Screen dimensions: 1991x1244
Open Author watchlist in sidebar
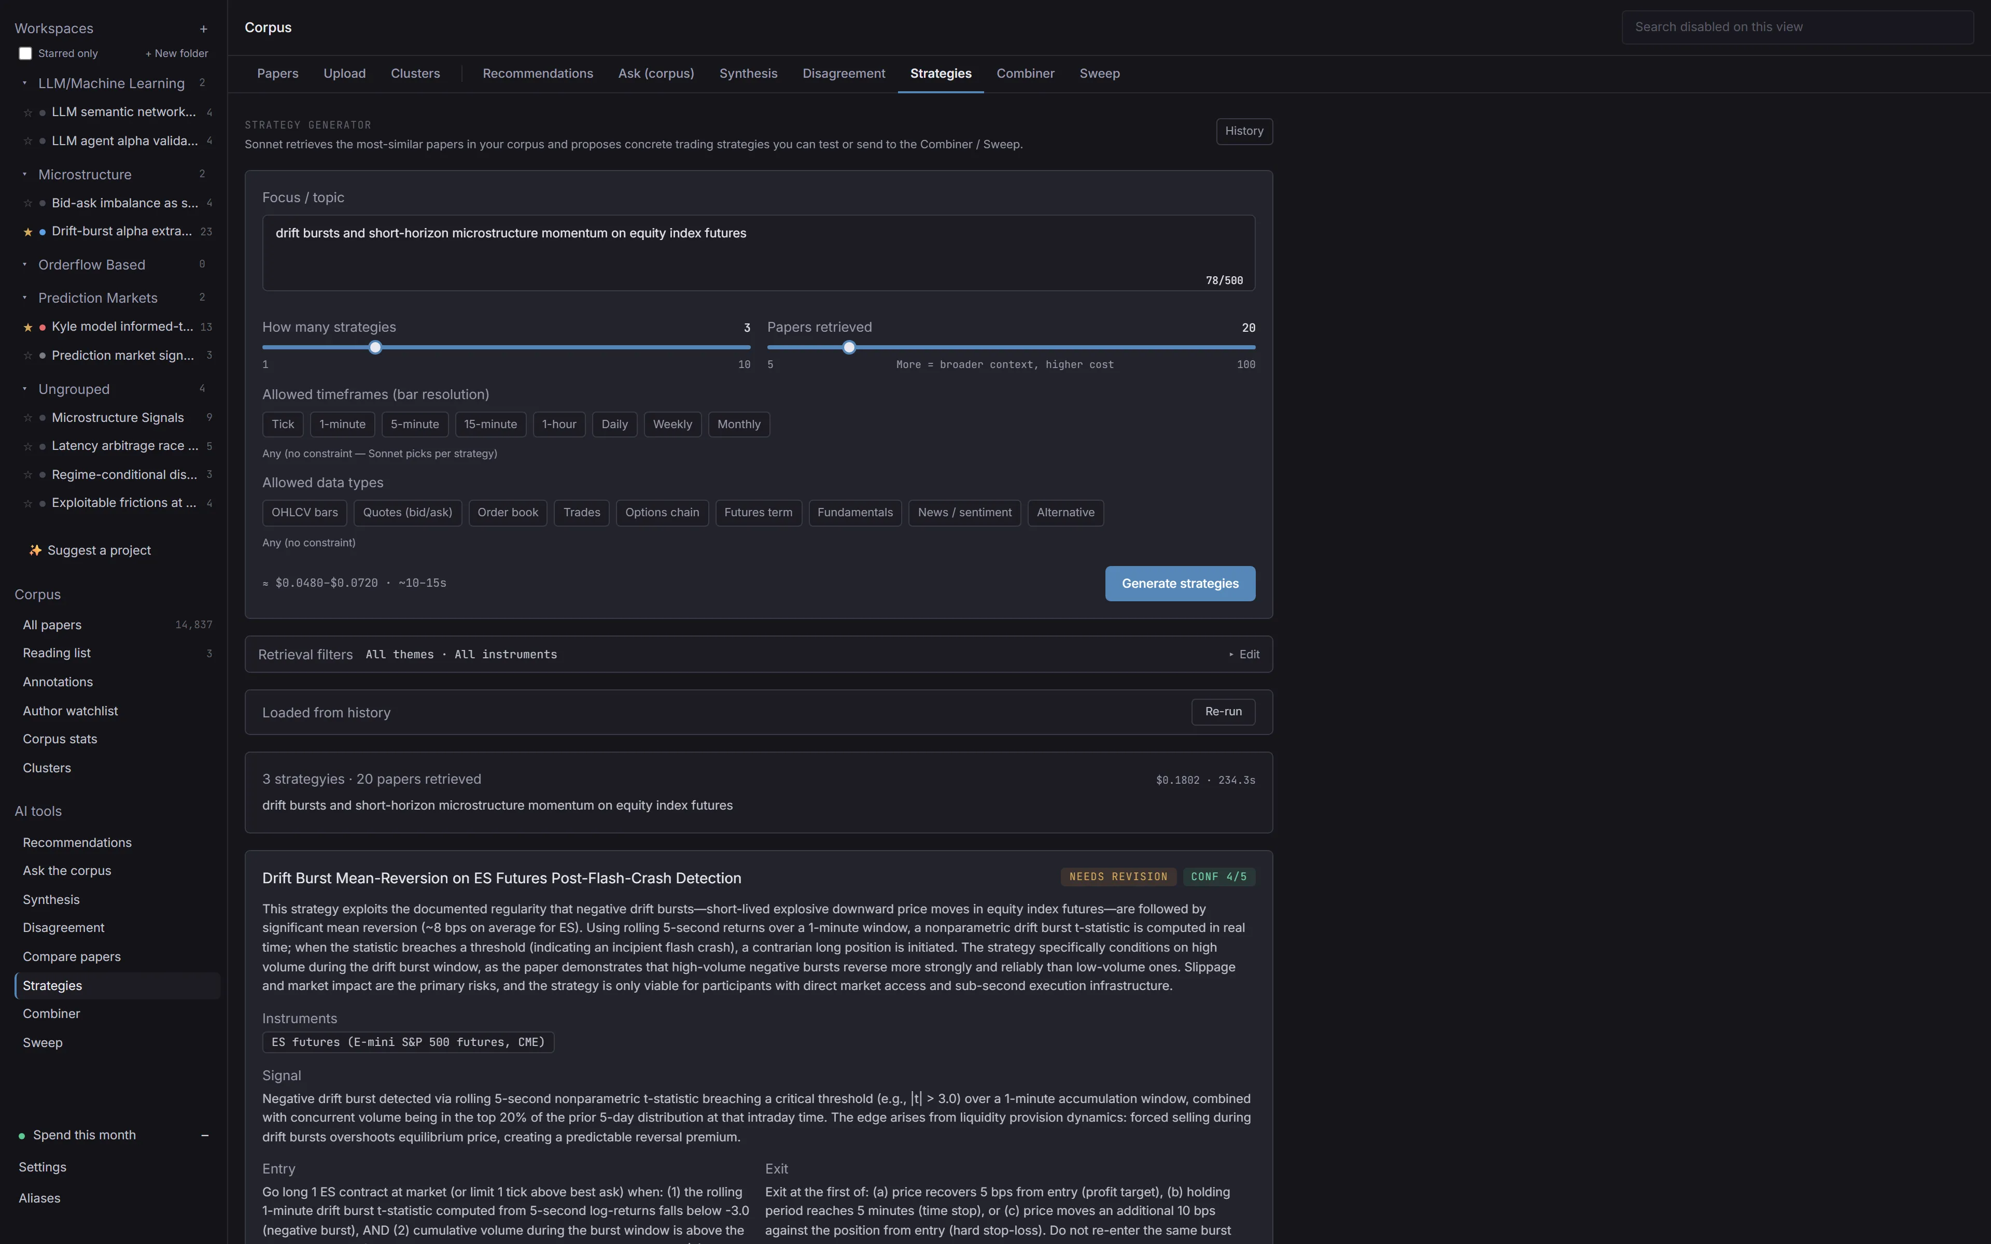coord(117,711)
